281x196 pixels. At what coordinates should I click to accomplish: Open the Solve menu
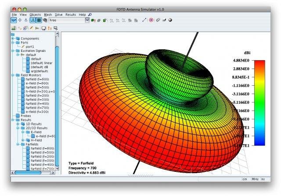pos(59,15)
